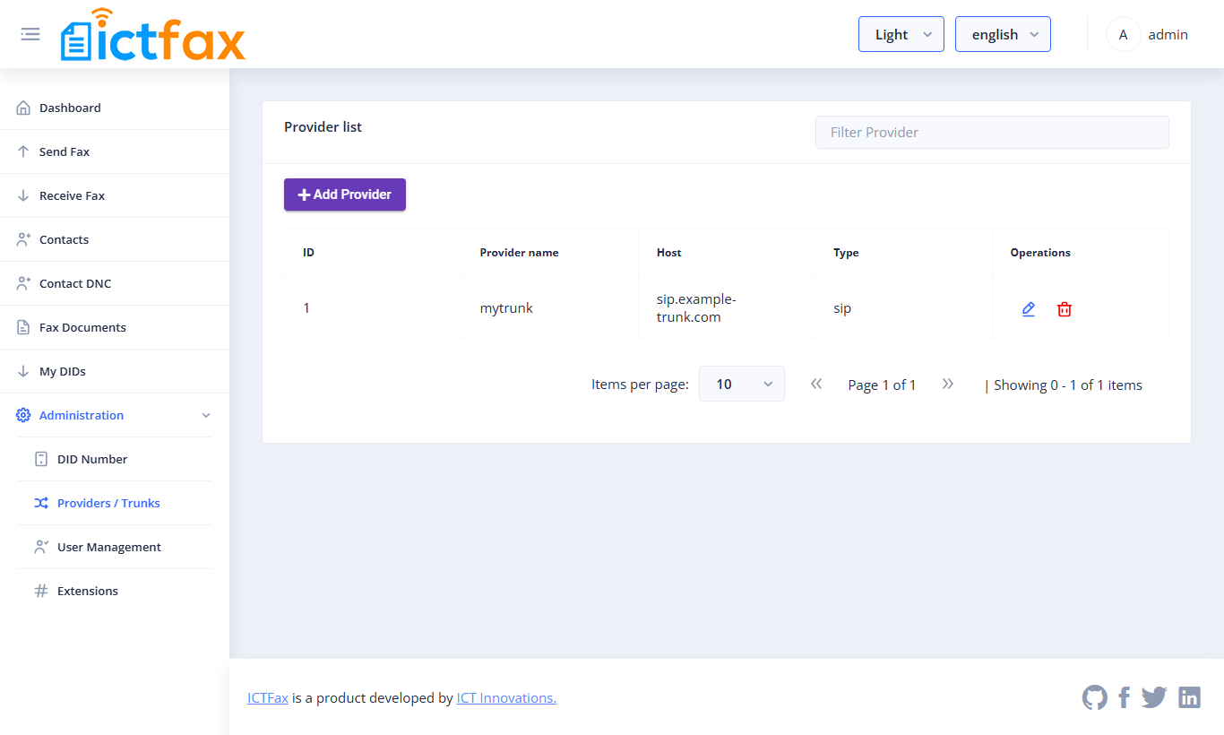
Task: Open Dashboard in the sidebar
Action: click(115, 108)
